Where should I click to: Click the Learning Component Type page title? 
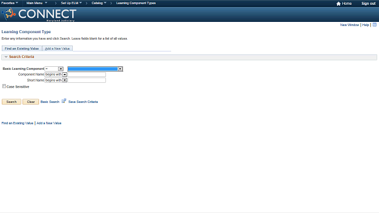click(26, 32)
